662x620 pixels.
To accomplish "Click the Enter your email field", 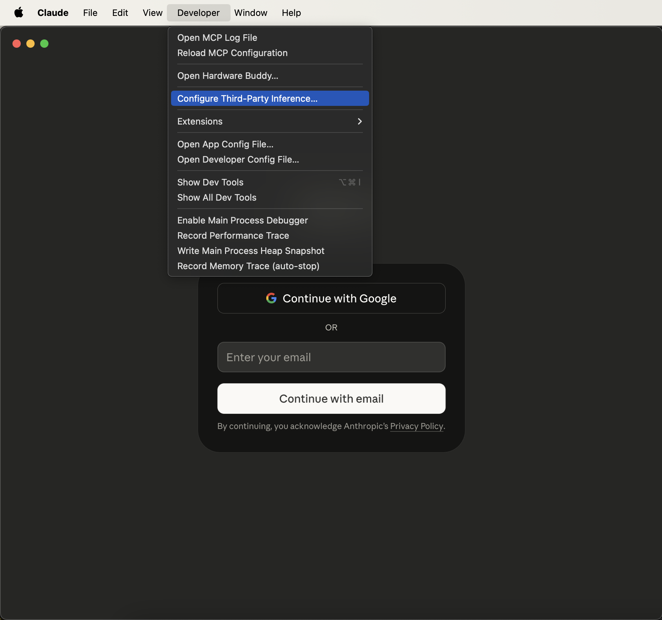I will pyautogui.click(x=331, y=357).
